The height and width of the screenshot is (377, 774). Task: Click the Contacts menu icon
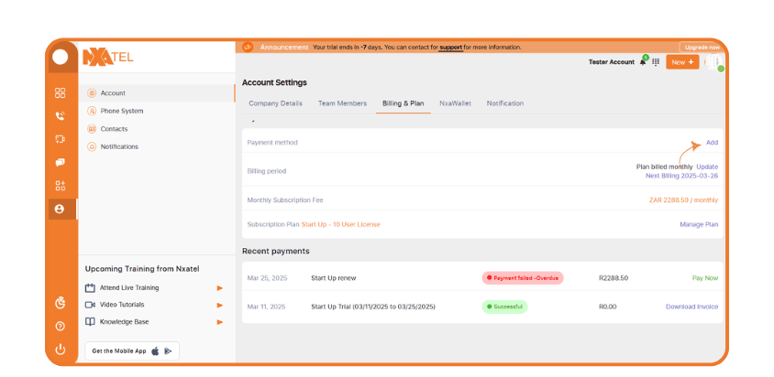click(x=92, y=129)
